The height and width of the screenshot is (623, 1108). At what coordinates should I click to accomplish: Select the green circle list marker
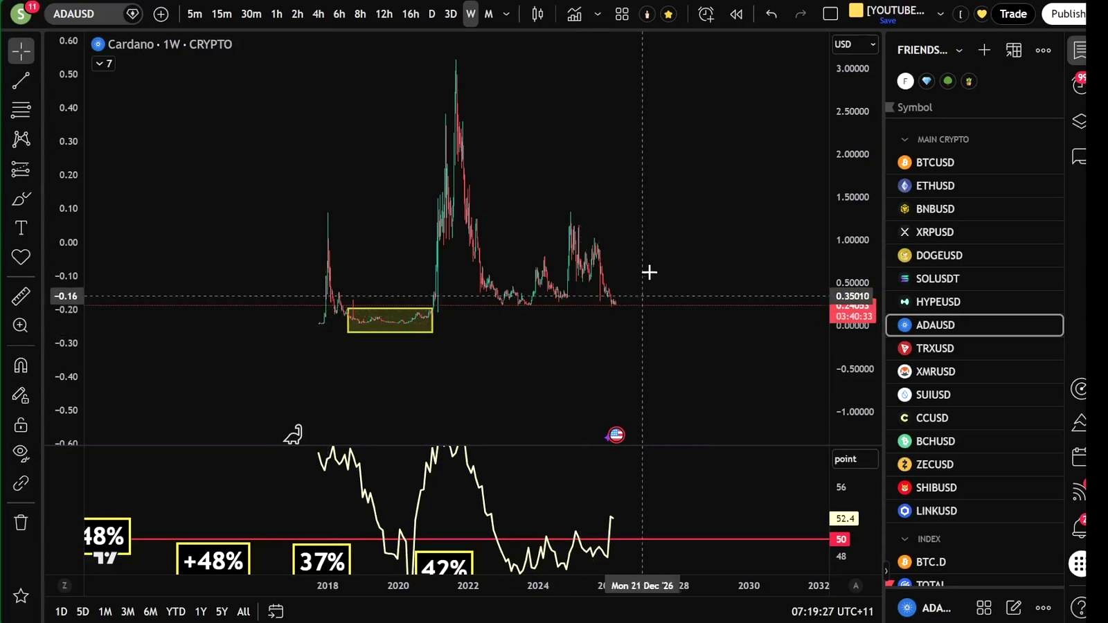pos(948,81)
